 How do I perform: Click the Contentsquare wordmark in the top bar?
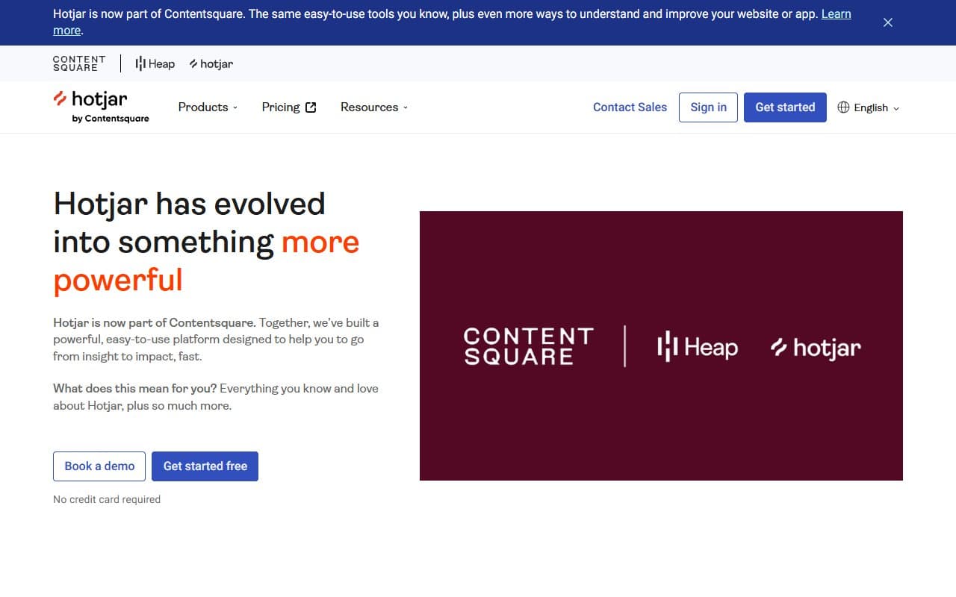tap(78, 63)
